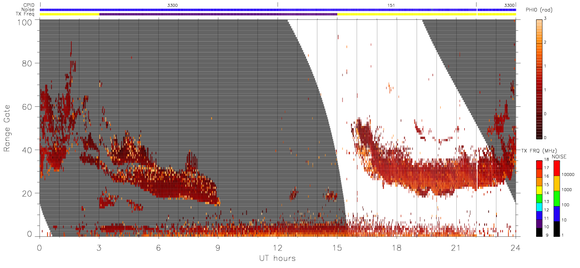This screenshot has height=268, width=580.
Task: Select UT hours tick 3
Action: 99,247
